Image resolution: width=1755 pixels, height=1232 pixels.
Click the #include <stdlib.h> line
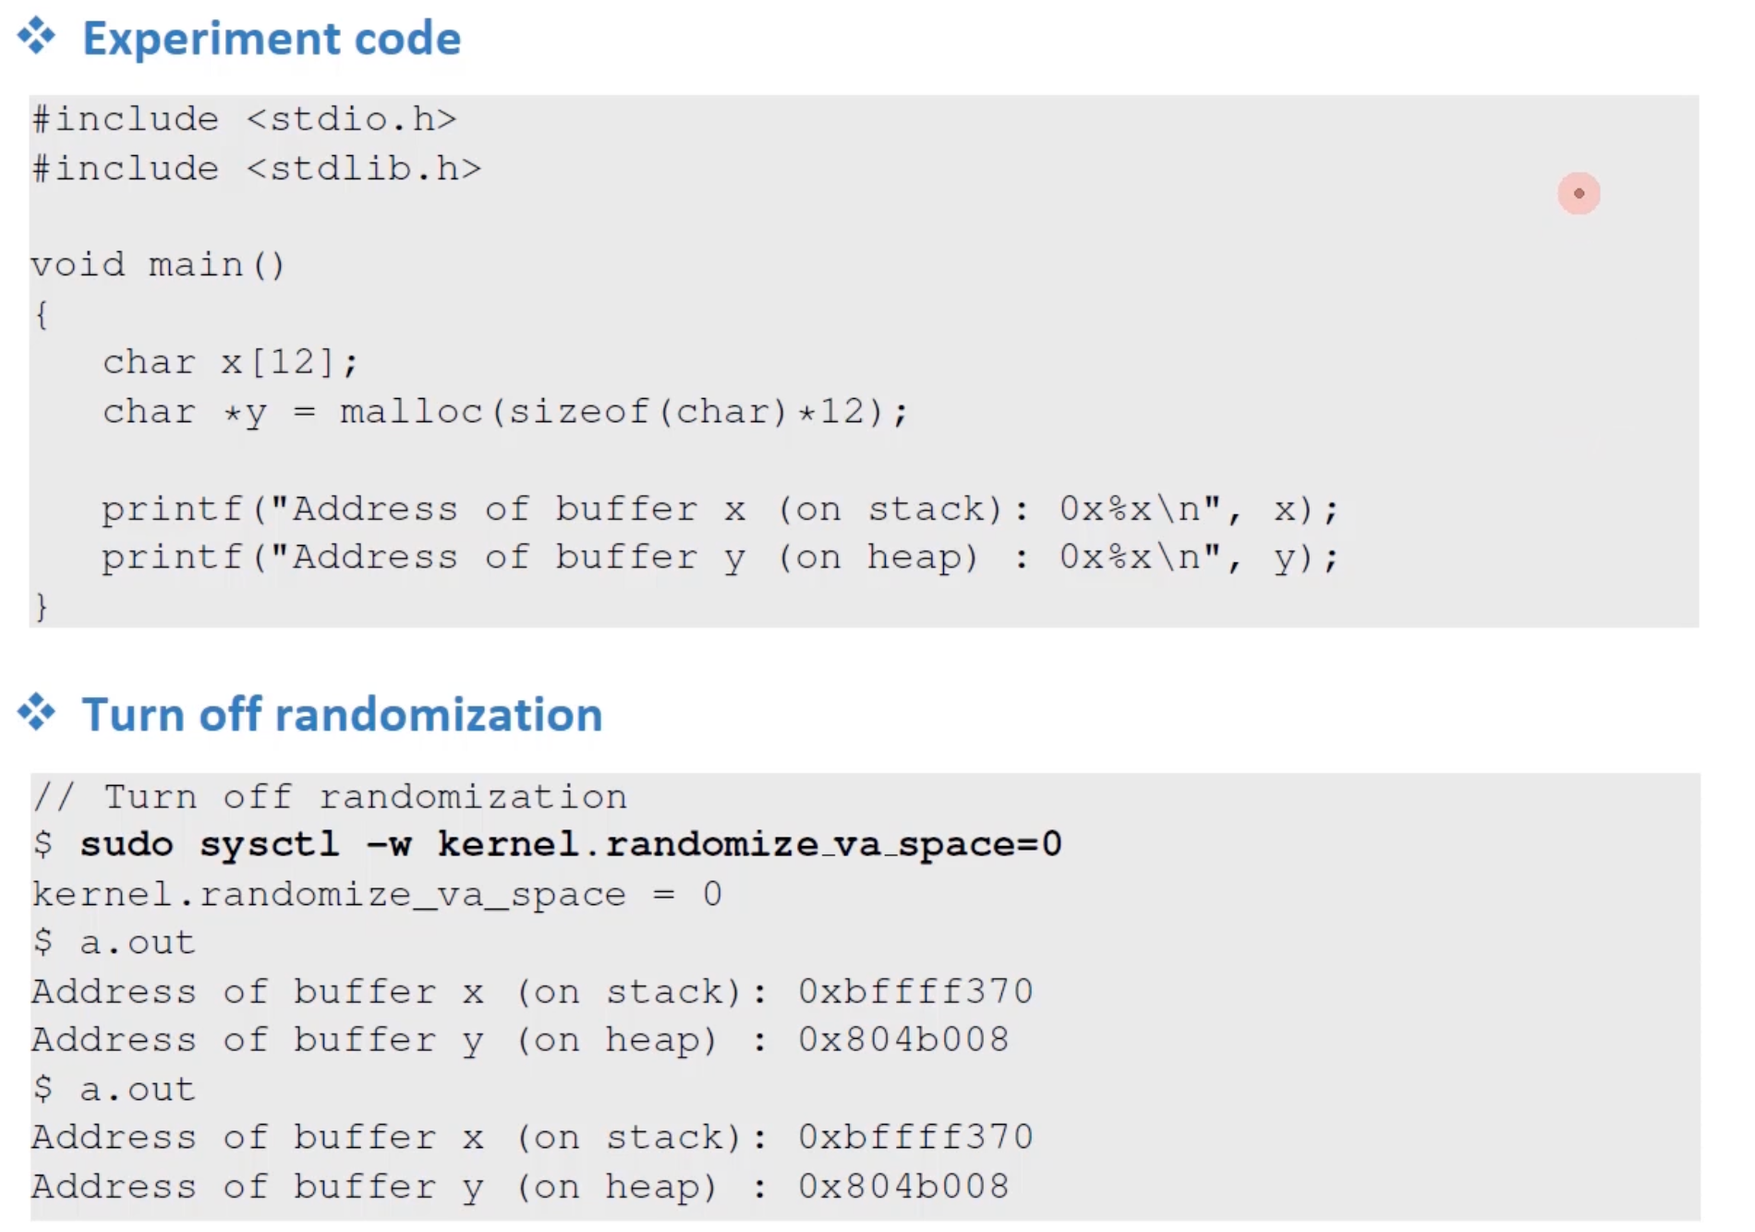coord(257,168)
